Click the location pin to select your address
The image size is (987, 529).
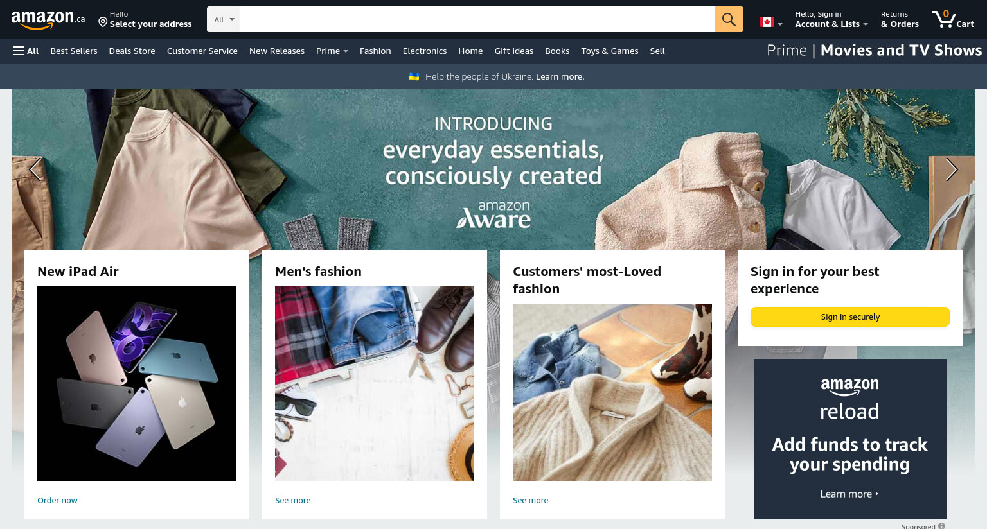tap(103, 22)
